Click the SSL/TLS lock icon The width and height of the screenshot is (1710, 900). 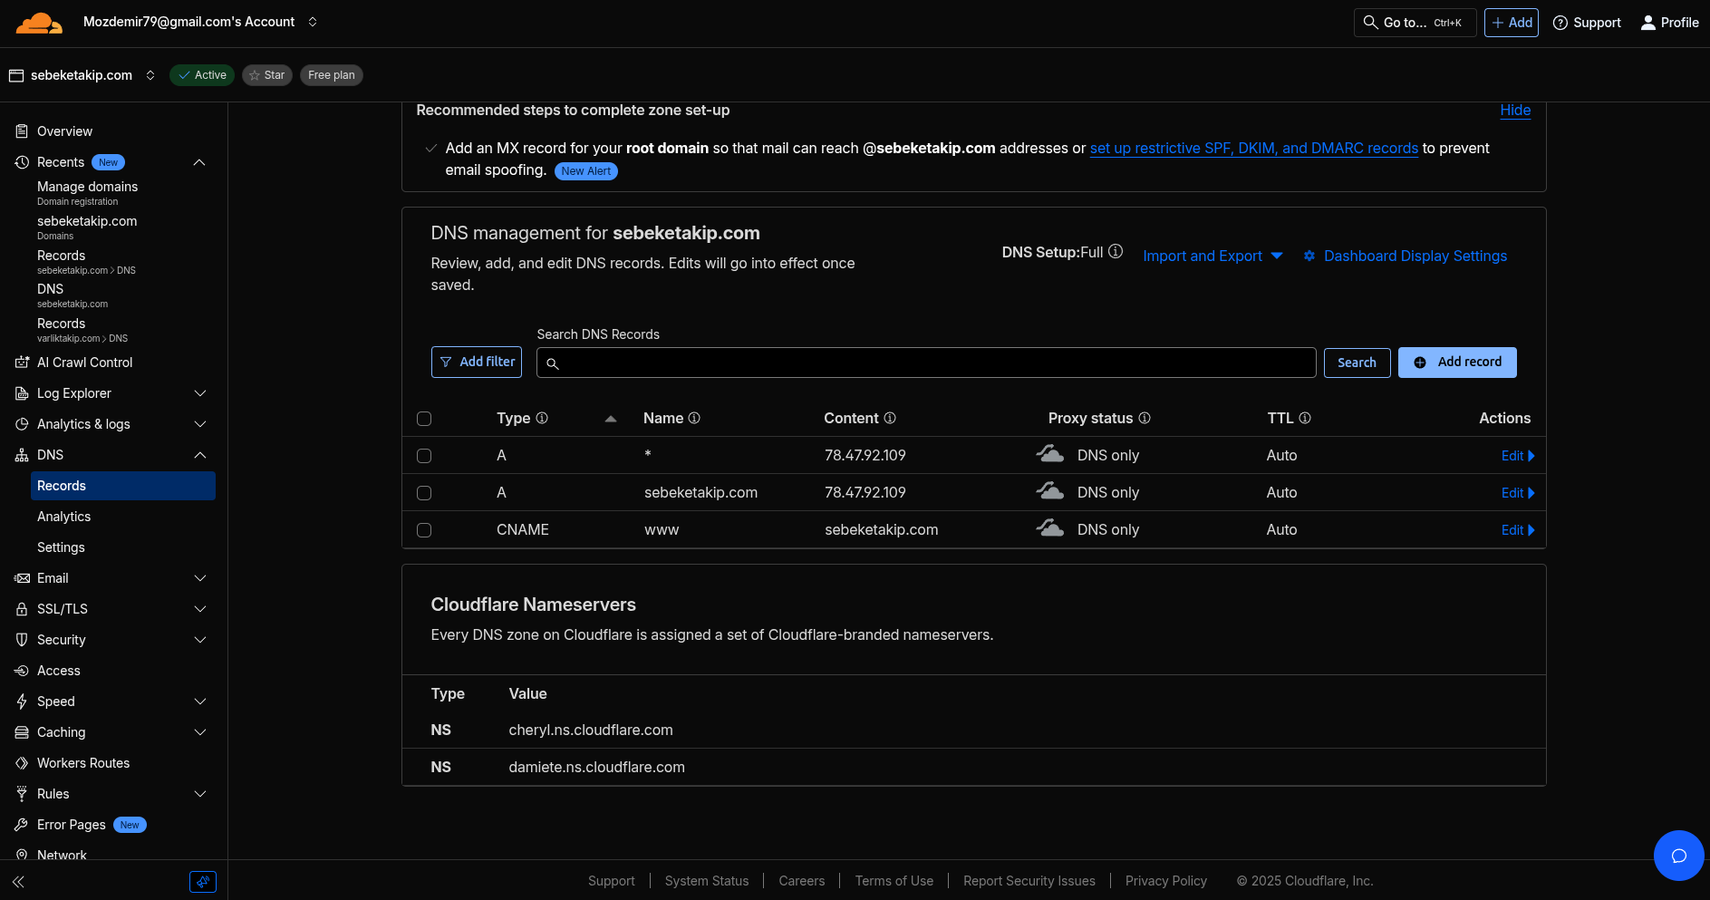[x=22, y=609]
